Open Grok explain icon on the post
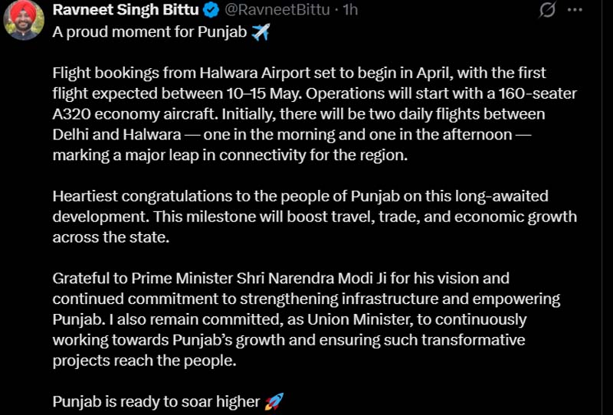This screenshot has height=415, width=613. [547, 11]
